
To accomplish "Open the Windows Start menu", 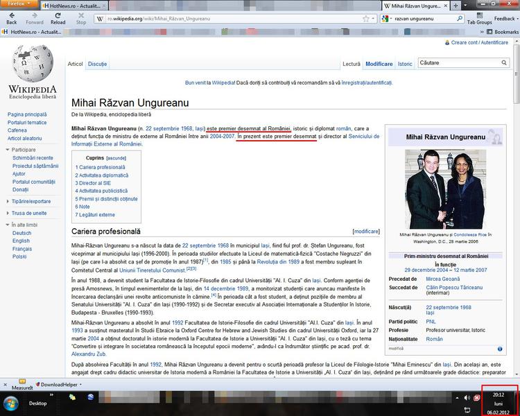I will pos(10,404).
